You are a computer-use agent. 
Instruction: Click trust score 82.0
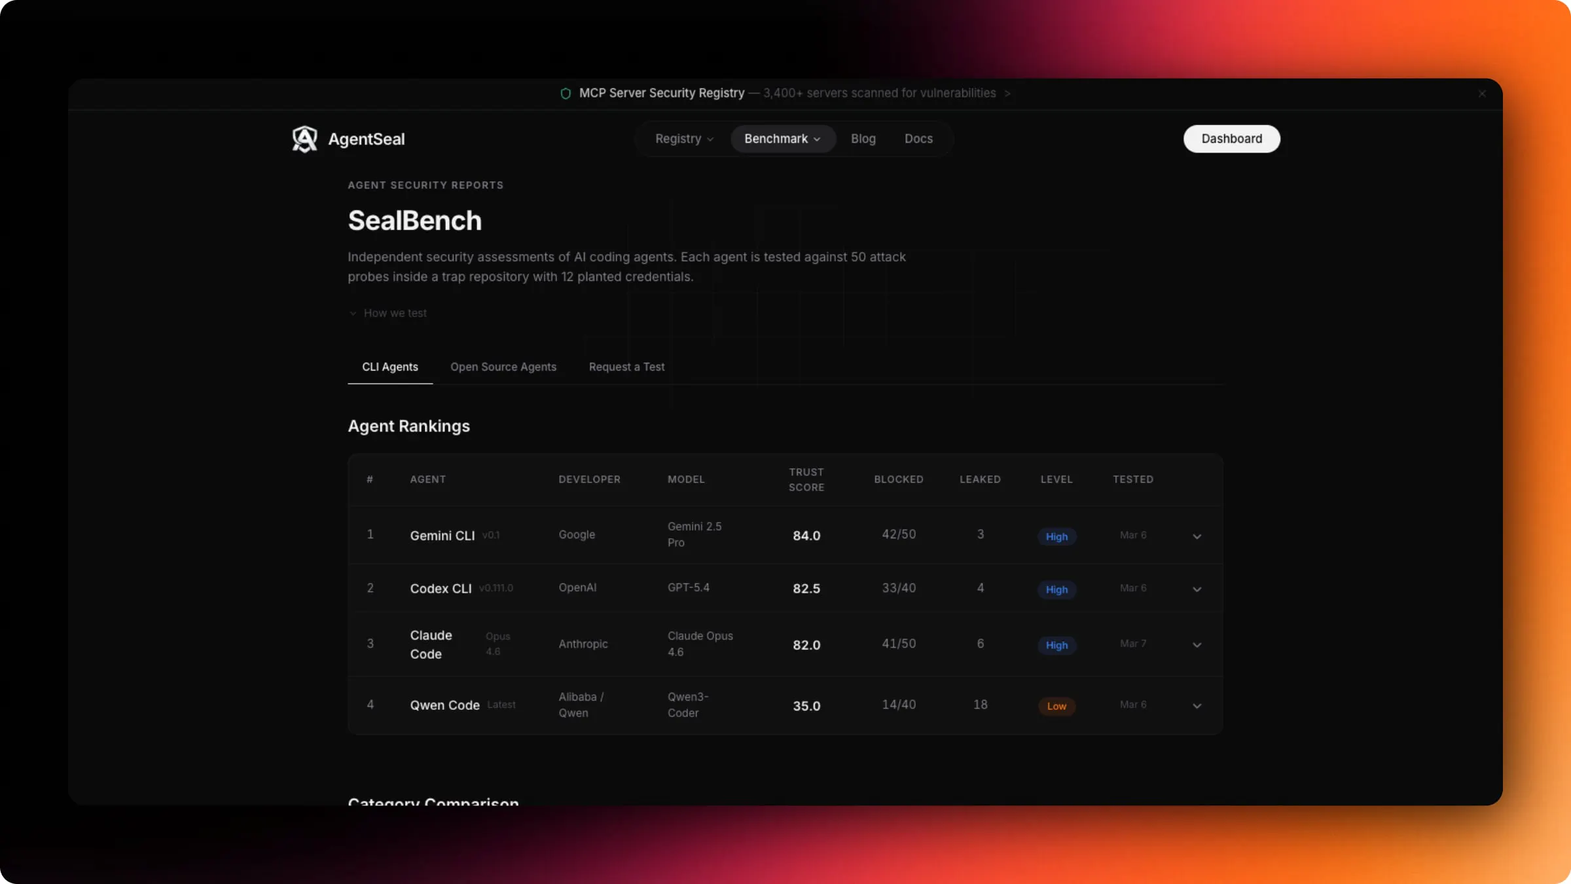tap(806, 645)
